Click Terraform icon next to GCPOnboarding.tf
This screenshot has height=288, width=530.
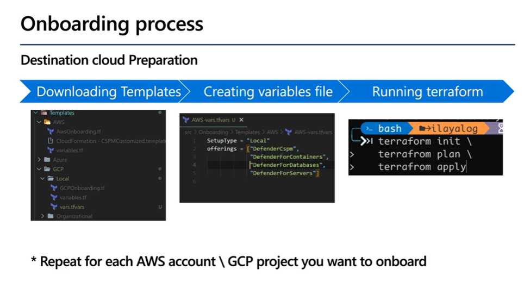click(54, 188)
